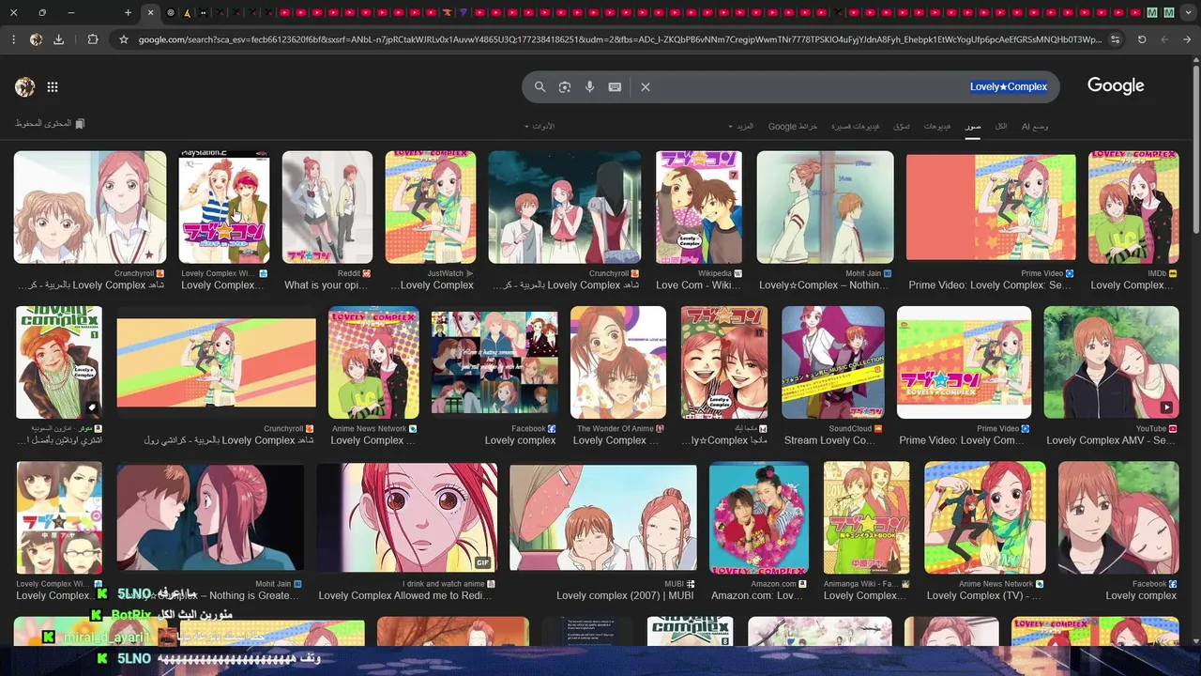Switch to فيديوهات قصيرة short videos tab

[x=856, y=126]
